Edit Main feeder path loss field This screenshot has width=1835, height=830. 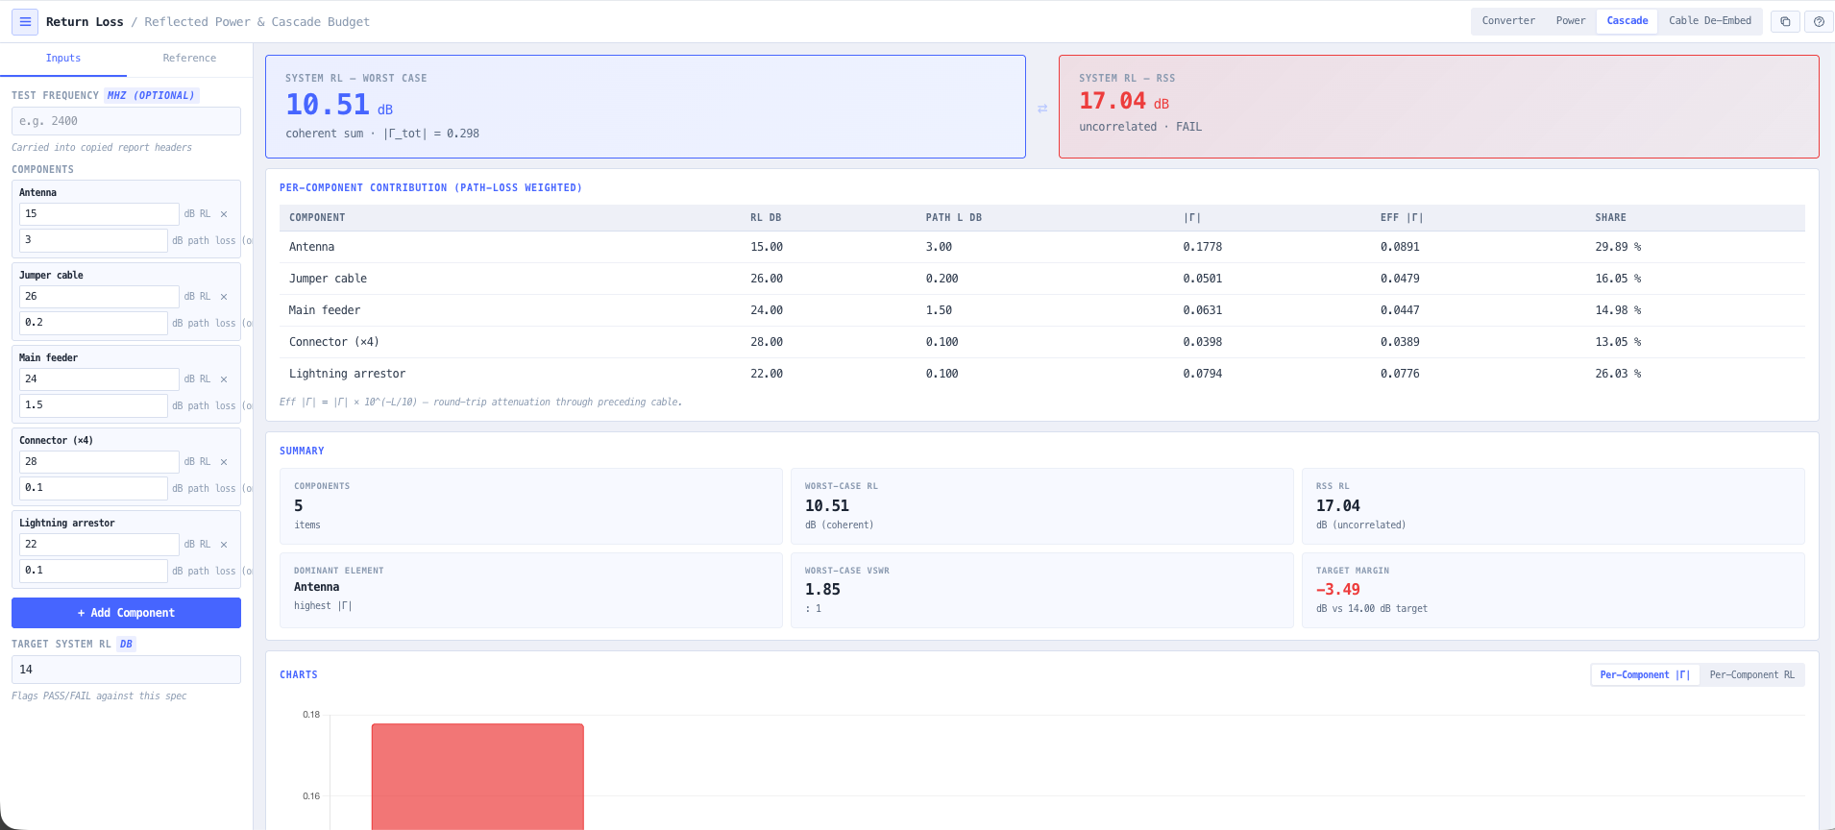pos(93,405)
